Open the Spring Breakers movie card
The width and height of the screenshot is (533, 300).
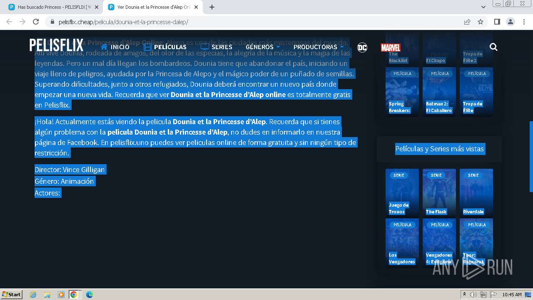[x=402, y=92]
